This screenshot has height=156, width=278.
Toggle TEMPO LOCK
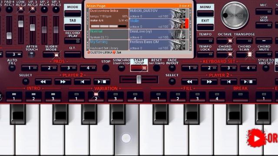click(205, 55)
